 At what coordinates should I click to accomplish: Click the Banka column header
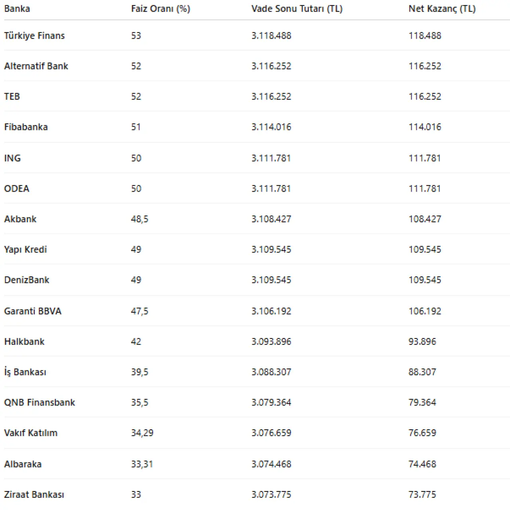pyautogui.click(x=17, y=9)
